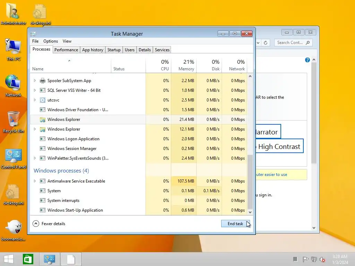Click the Task Manager title bar icon
355x266 pixels.
coord(34,34)
